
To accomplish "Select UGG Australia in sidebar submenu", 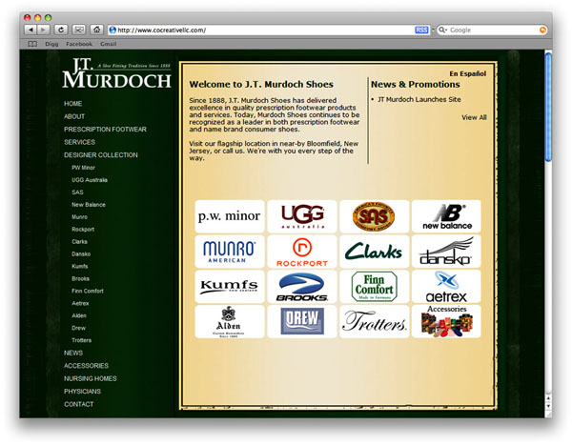I will pos(90,180).
